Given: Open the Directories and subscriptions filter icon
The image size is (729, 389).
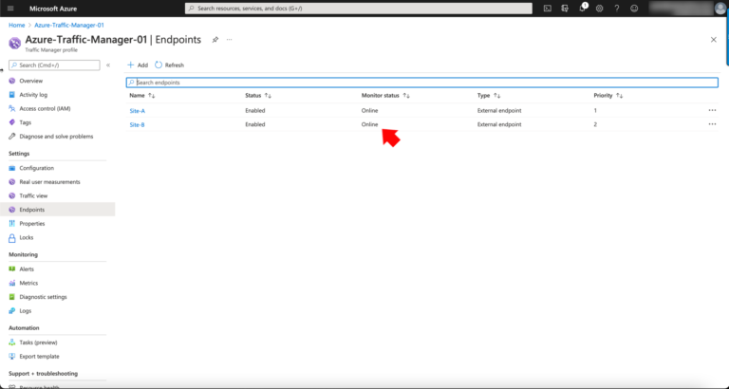Looking at the screenshot, I should [x=565, y=9].
